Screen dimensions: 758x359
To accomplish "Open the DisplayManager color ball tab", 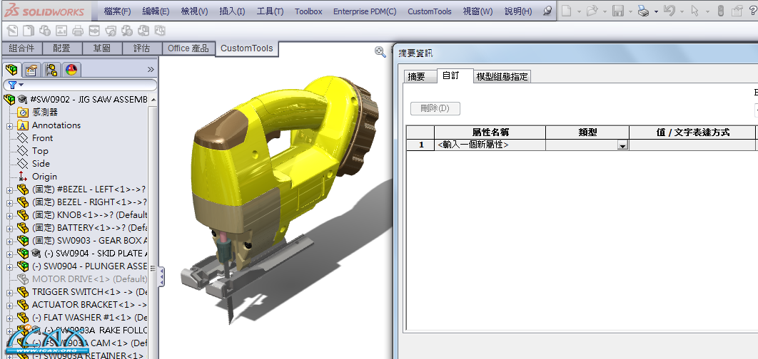I will pos(71,70).
